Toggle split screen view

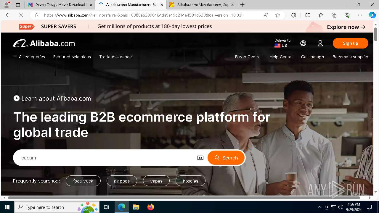click(x=308, y=15)
